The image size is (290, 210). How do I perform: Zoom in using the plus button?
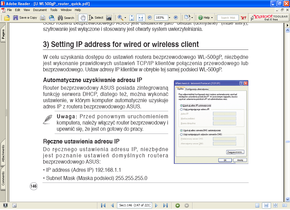tap(176, 18)
